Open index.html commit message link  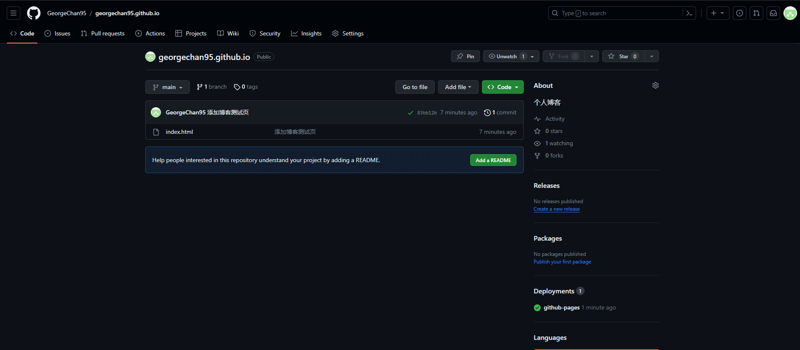(x=295, y=132)
